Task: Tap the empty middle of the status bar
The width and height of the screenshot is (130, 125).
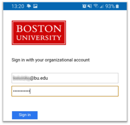Action: click(x=60, y=6)
